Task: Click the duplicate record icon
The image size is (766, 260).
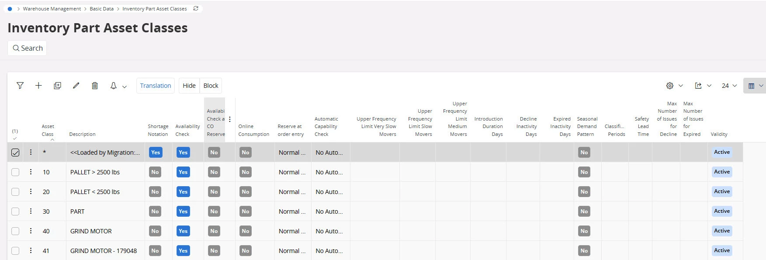Action: (x=57, y=86)
